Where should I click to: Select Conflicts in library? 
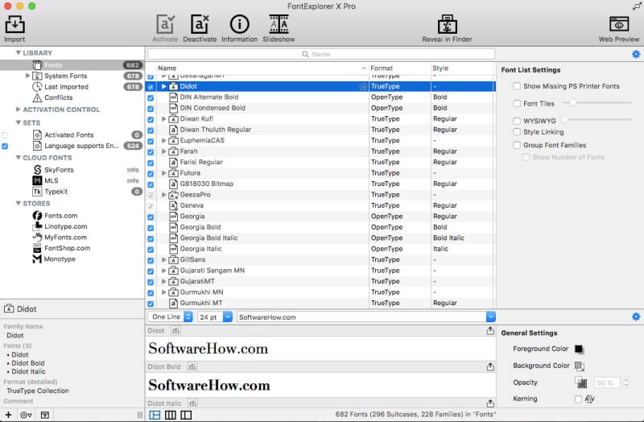pyautogui.click(x=58, y=97)
